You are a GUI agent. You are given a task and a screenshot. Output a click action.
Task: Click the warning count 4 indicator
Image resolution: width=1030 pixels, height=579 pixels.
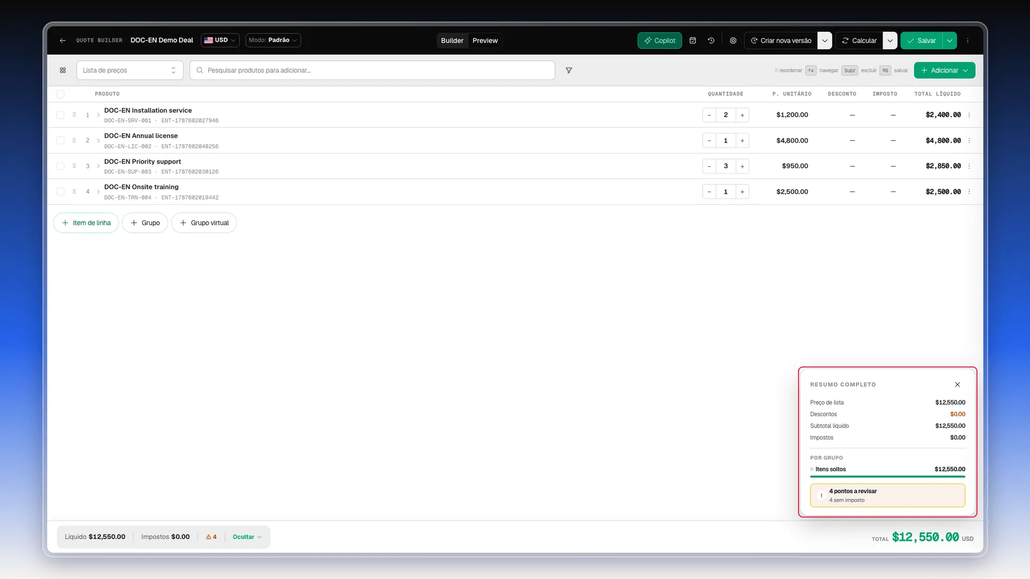tap(211, 537)
